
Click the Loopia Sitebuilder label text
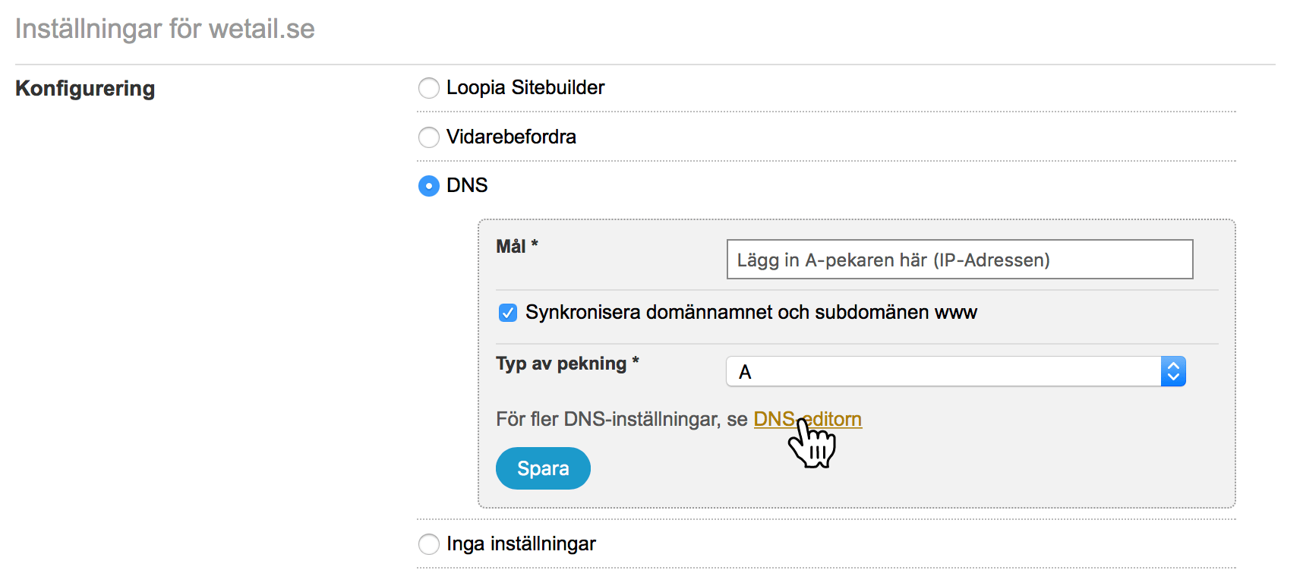coord(525,88)
